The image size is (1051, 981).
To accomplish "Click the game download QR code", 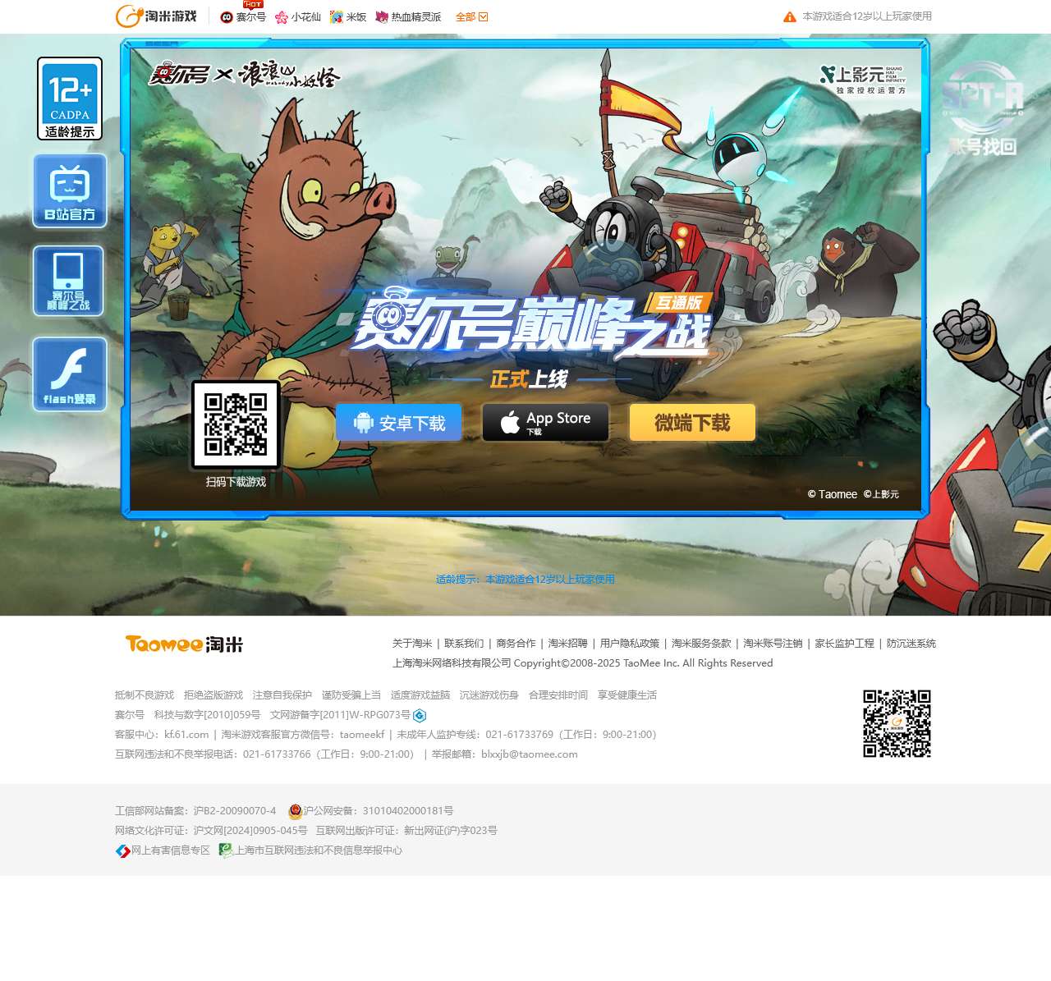I will pos(236,424).
